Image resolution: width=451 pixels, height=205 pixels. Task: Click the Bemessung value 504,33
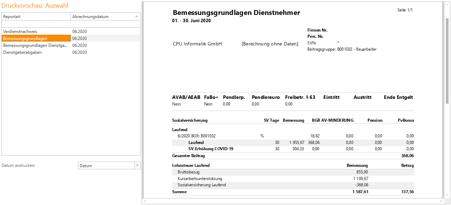[x=299, y=149]
